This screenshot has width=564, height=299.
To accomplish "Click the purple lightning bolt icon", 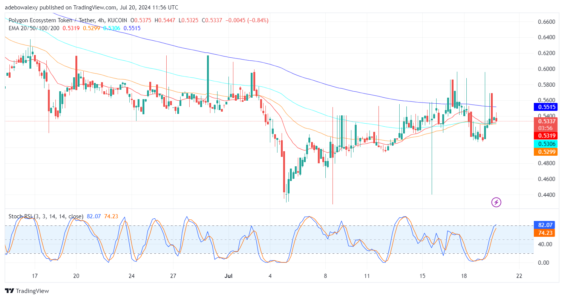I will tap(497, 202).
